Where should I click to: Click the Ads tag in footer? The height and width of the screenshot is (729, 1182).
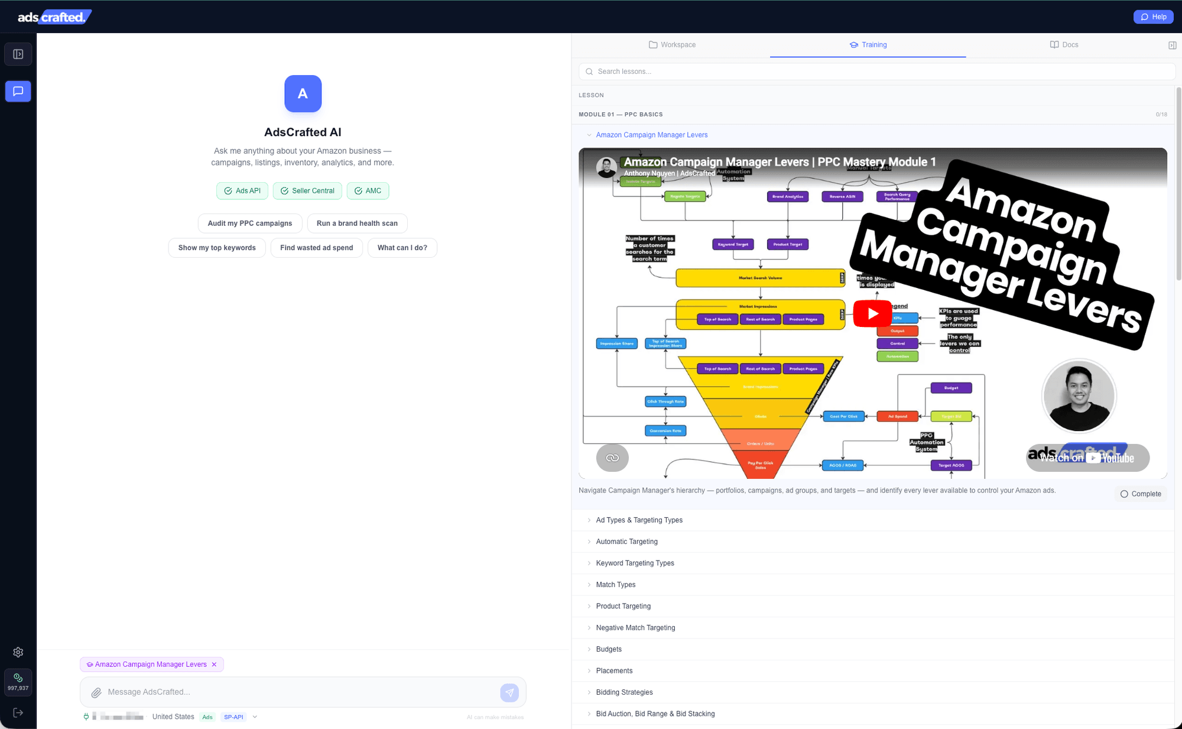pos(207,717)
